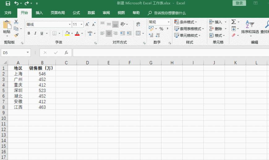The height and width of the screenshot is (160, 269).
Task: Click the Cut scissors icon
Action: 16,22
